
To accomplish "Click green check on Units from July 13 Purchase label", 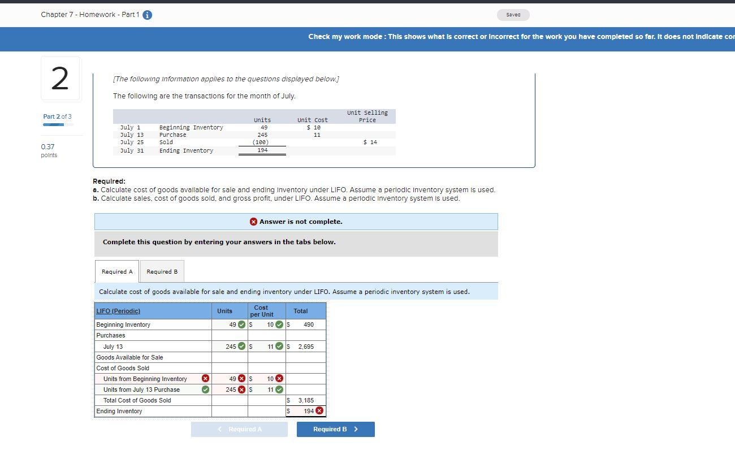I will pyautogui.click(x=205, y=390).
